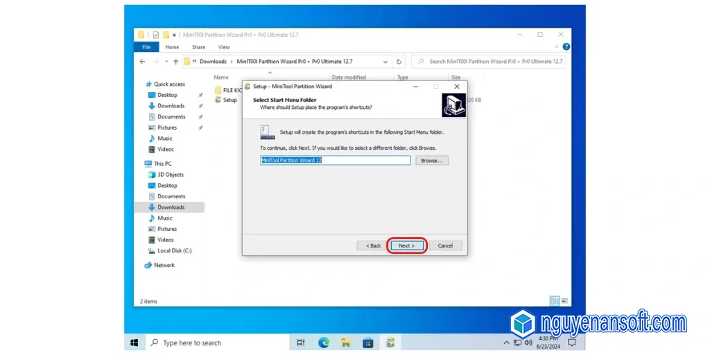Select the FILE KICH folder in file list
710x355 pixels.
229,90
